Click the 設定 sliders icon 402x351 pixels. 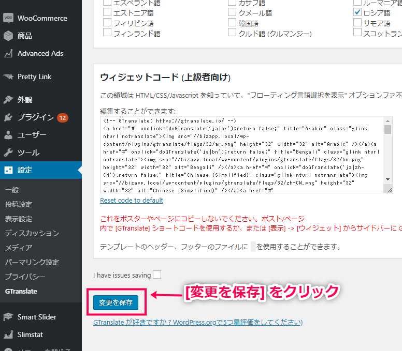click(8, 170)
